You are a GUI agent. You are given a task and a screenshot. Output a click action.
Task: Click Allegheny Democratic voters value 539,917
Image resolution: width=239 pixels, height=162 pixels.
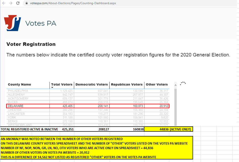103,95
